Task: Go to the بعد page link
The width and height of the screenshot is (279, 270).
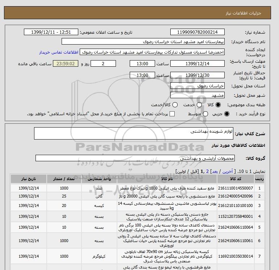Action: pyautogui.click(x=215, y=171)
